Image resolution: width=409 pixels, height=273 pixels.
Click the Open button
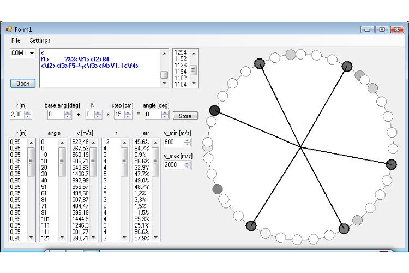[x=23, y=84]
